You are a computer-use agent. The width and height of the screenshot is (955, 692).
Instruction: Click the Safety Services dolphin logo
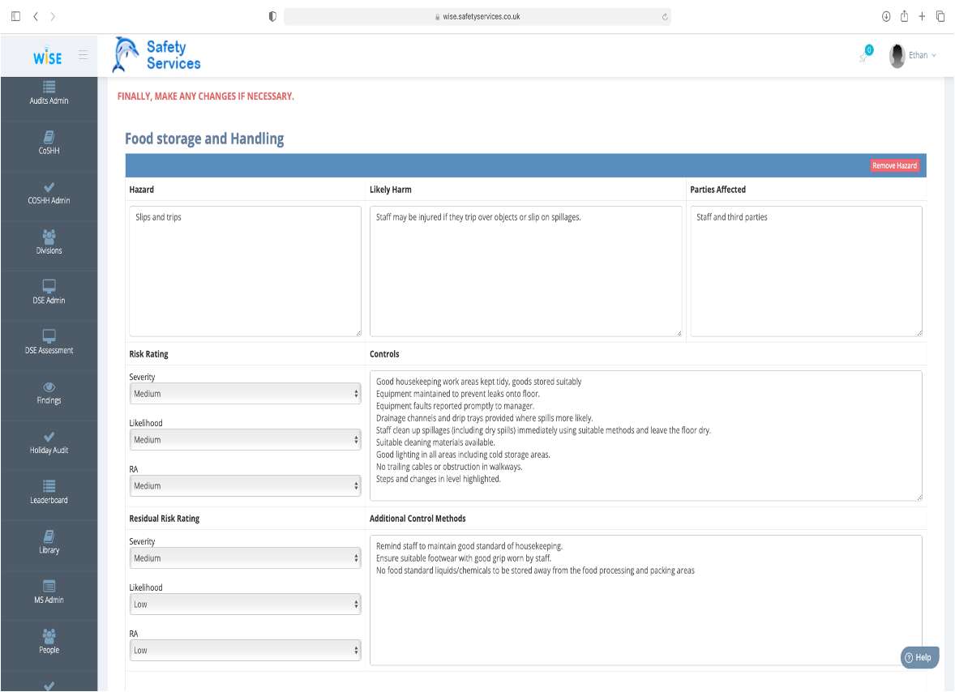coord(156,55)
